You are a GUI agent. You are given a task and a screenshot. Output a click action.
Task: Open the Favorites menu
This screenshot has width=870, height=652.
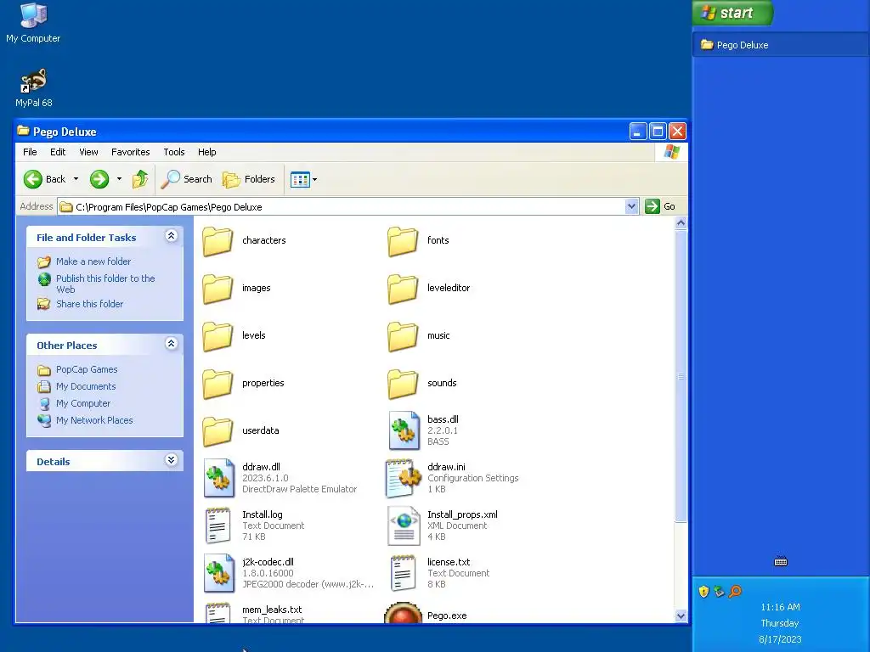point(130,152)
